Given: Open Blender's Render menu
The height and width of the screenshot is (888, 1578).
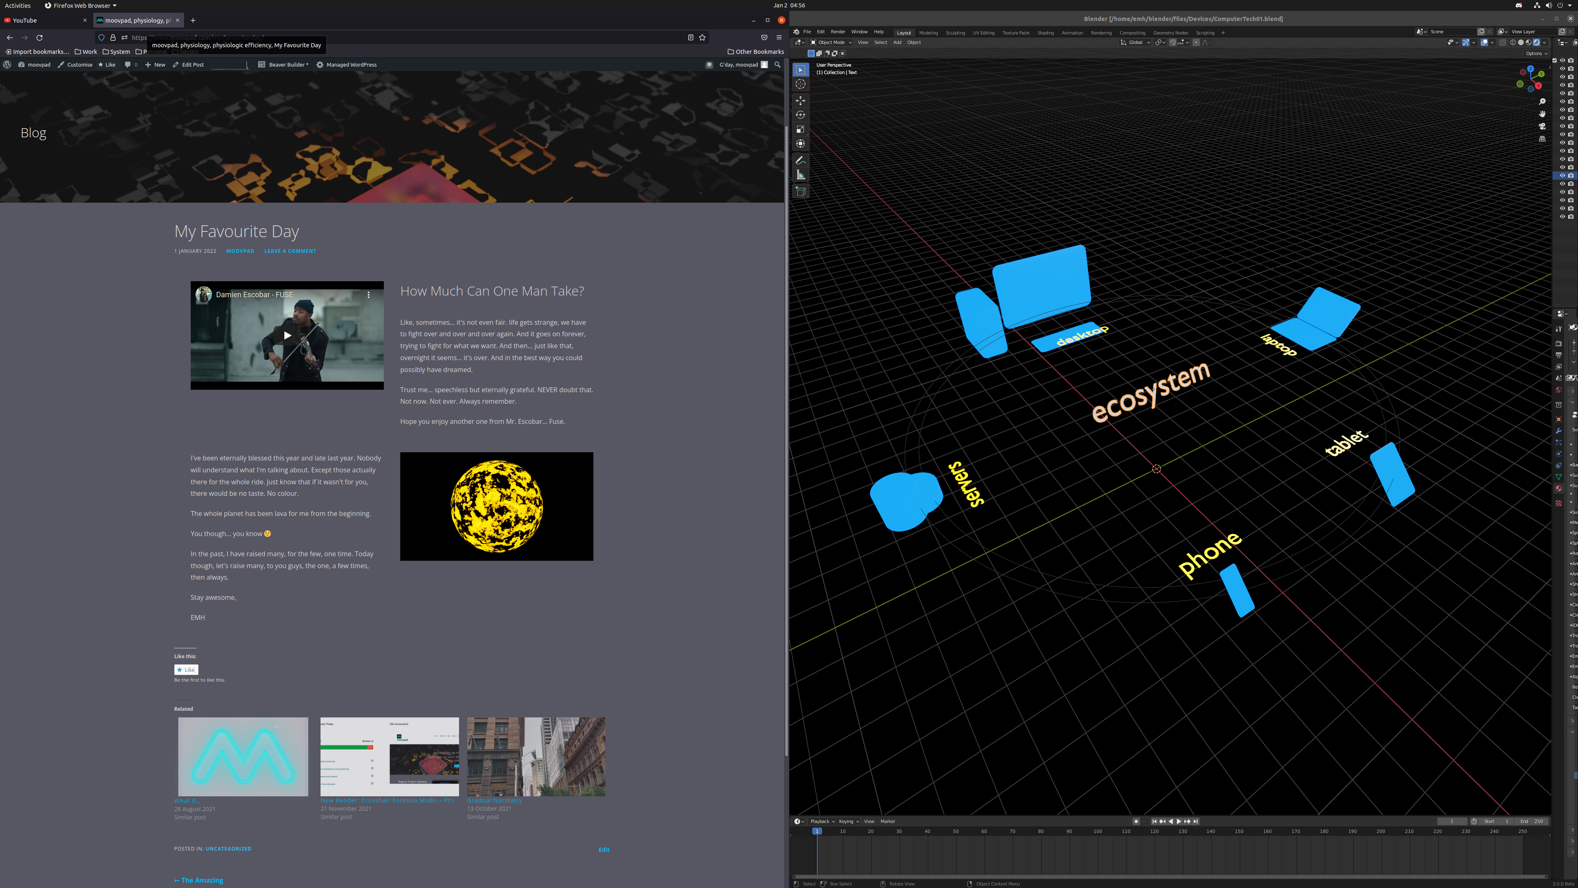Looking at the screenshot, I should click(x=837, y=32).
